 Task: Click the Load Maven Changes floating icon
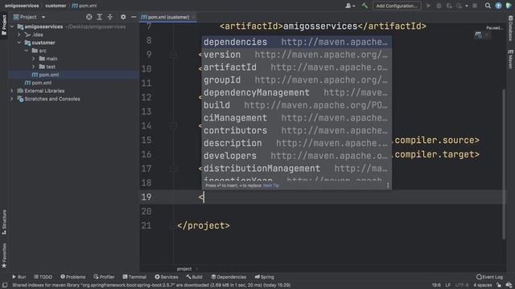point(479,35)
